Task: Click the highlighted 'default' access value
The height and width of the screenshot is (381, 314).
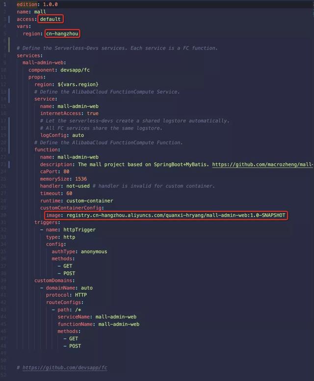Action: (x=51, y=19)
